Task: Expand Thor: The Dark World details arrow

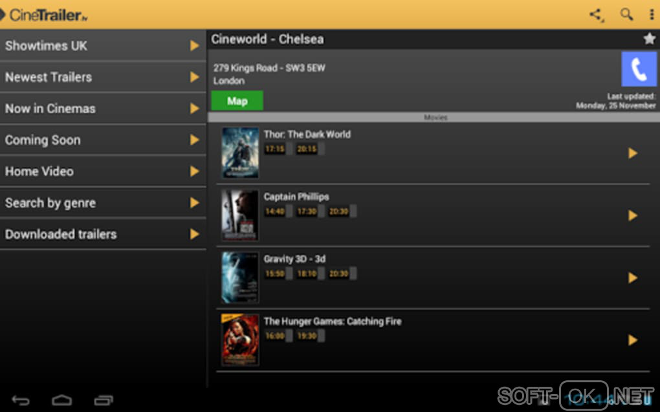Action: point(633,153)
